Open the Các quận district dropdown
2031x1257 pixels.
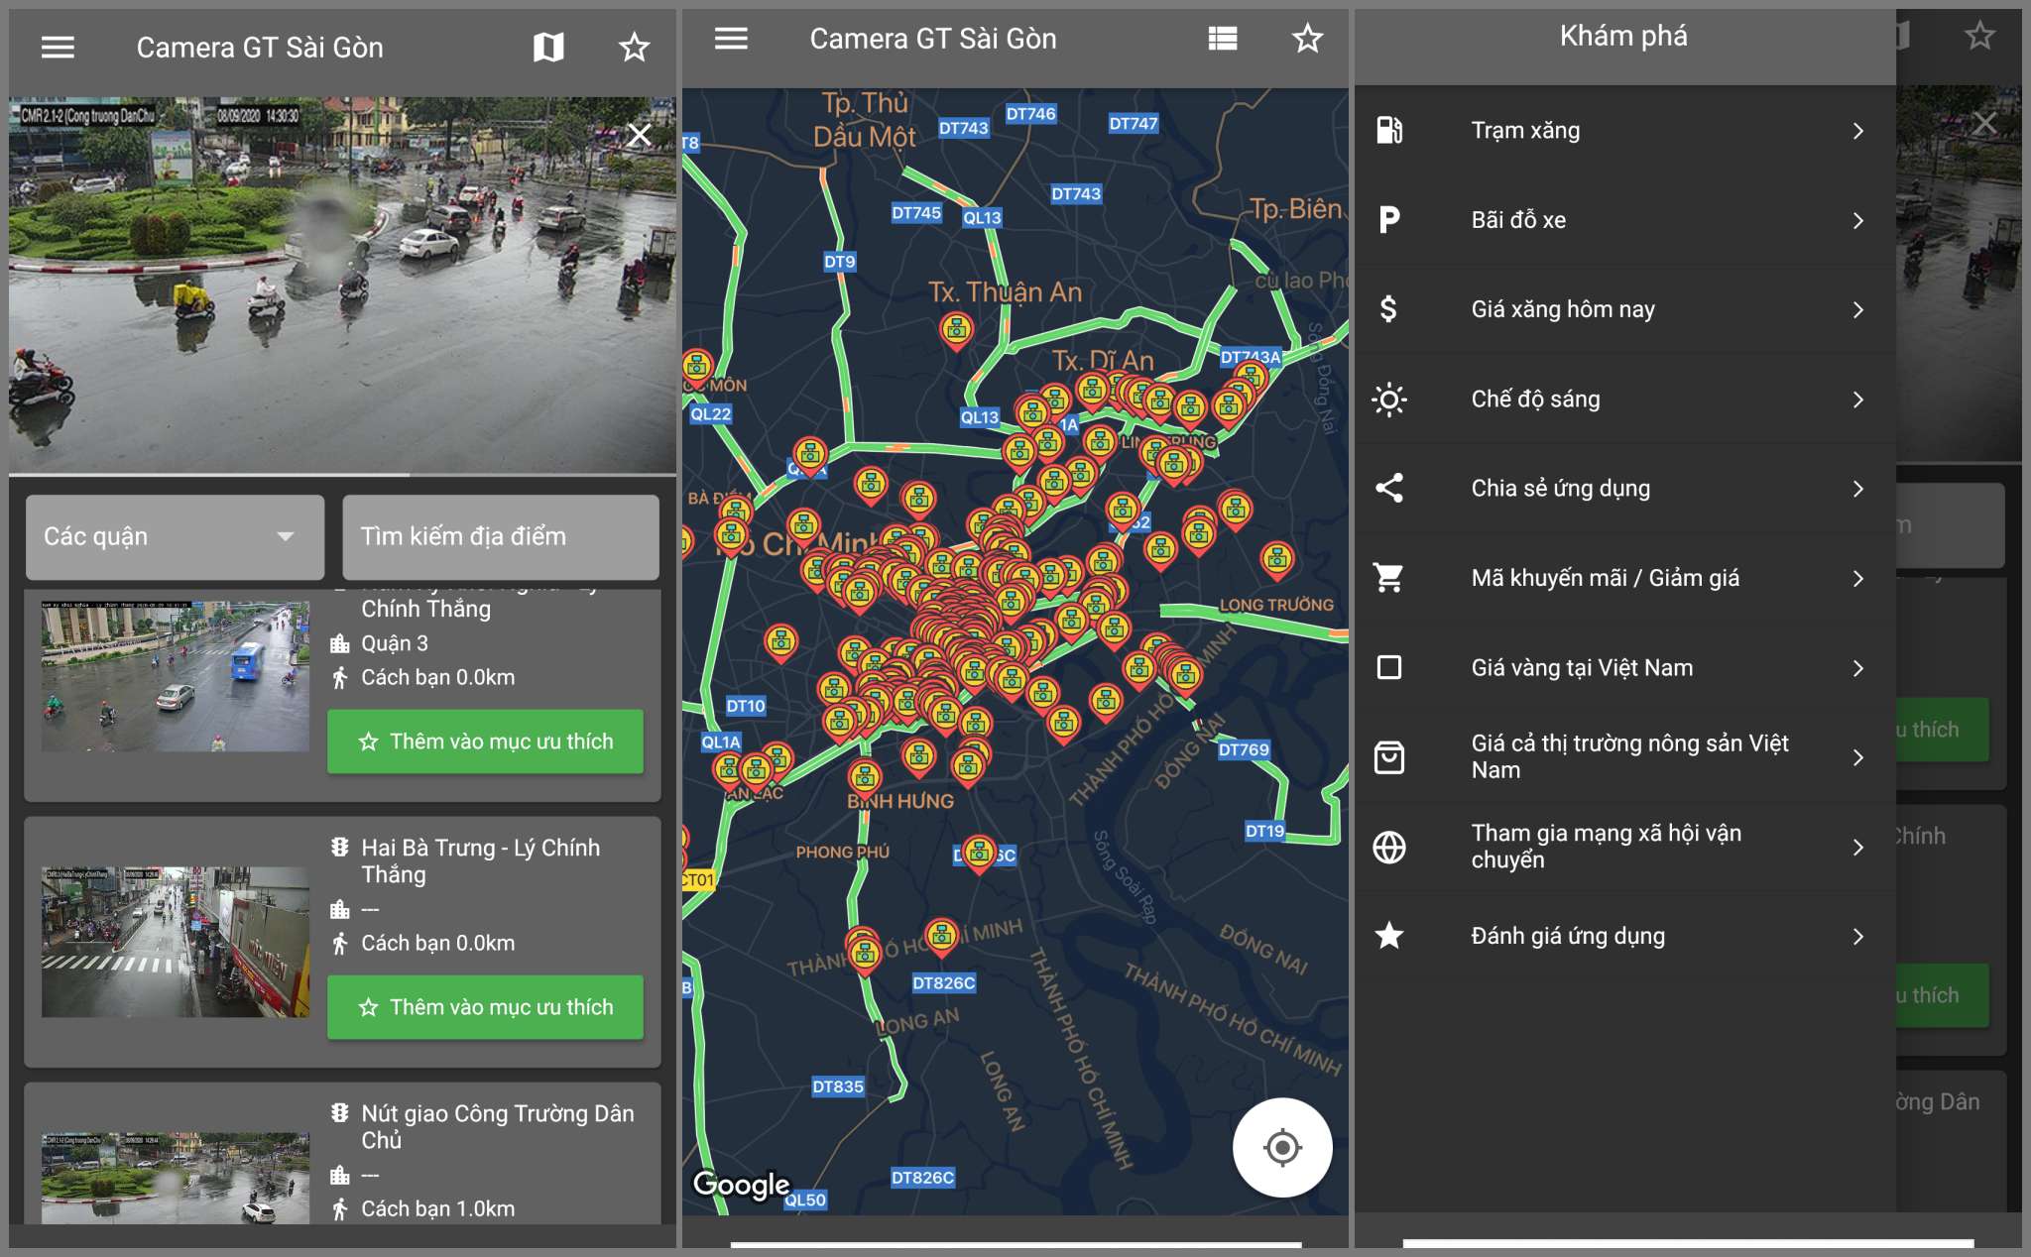coord(175,536)
